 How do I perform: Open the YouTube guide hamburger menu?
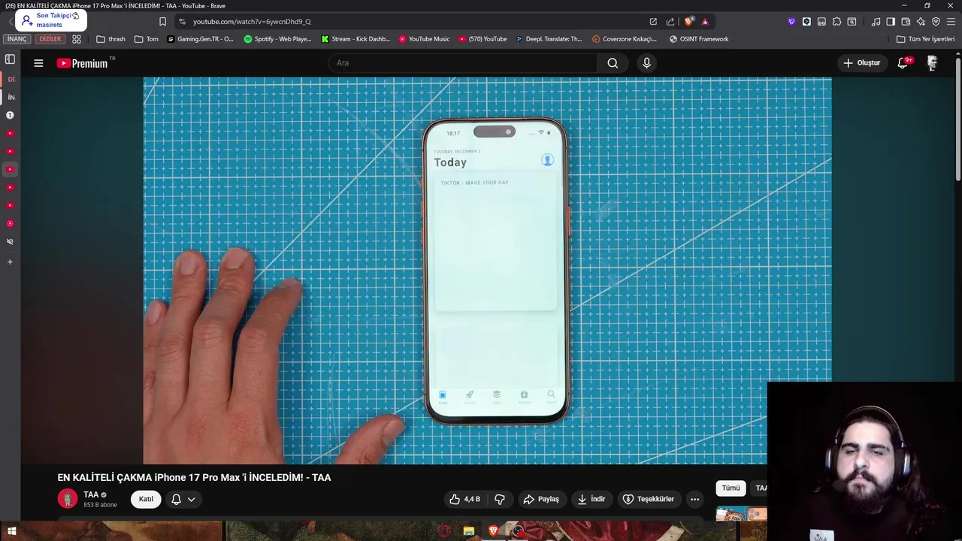[x=38, y=63]
